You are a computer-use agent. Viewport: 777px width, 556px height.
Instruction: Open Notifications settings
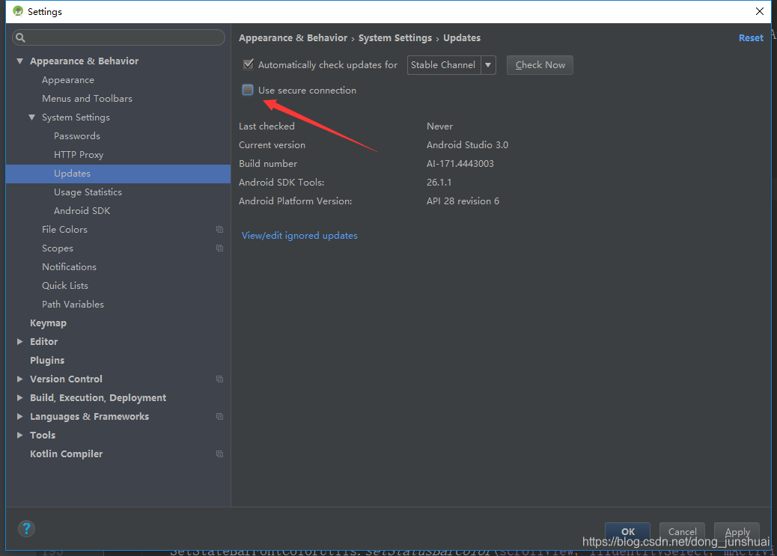69,266
